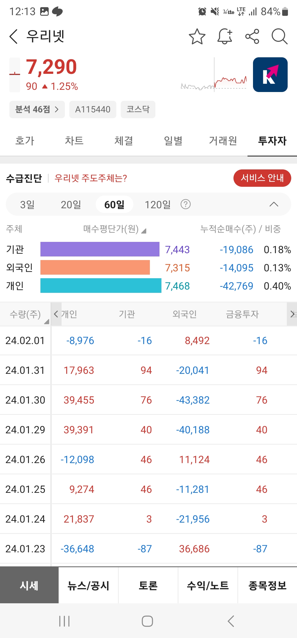Tap the 17,963 individual investor value
This screenshot has width=297, height=638.
click(79, 371)
